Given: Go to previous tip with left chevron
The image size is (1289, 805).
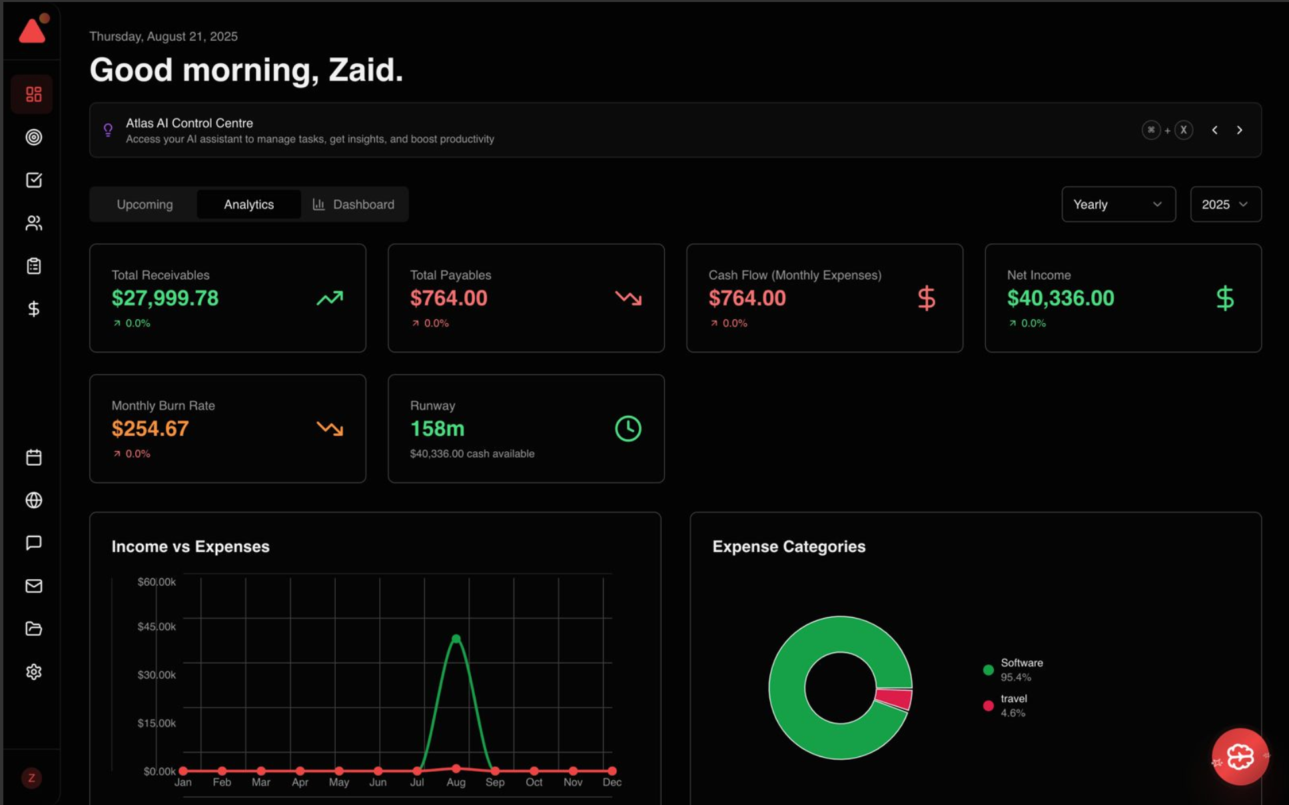Looking at the screenshot, I should pyautogui.click(x=1215, y=130).
